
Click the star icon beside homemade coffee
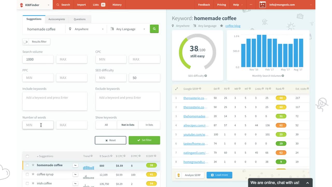(33, 165)
